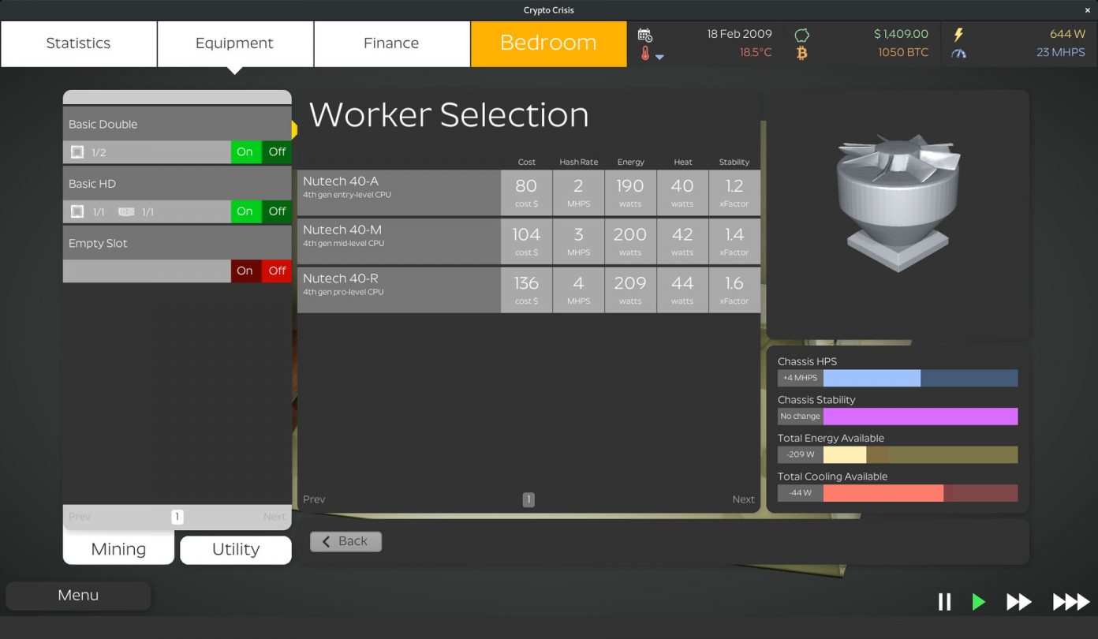The width and height of the screenshot is (1098, 639).
Task: Expand the temperature dropdown arrow
Action: tap(659, 57)
